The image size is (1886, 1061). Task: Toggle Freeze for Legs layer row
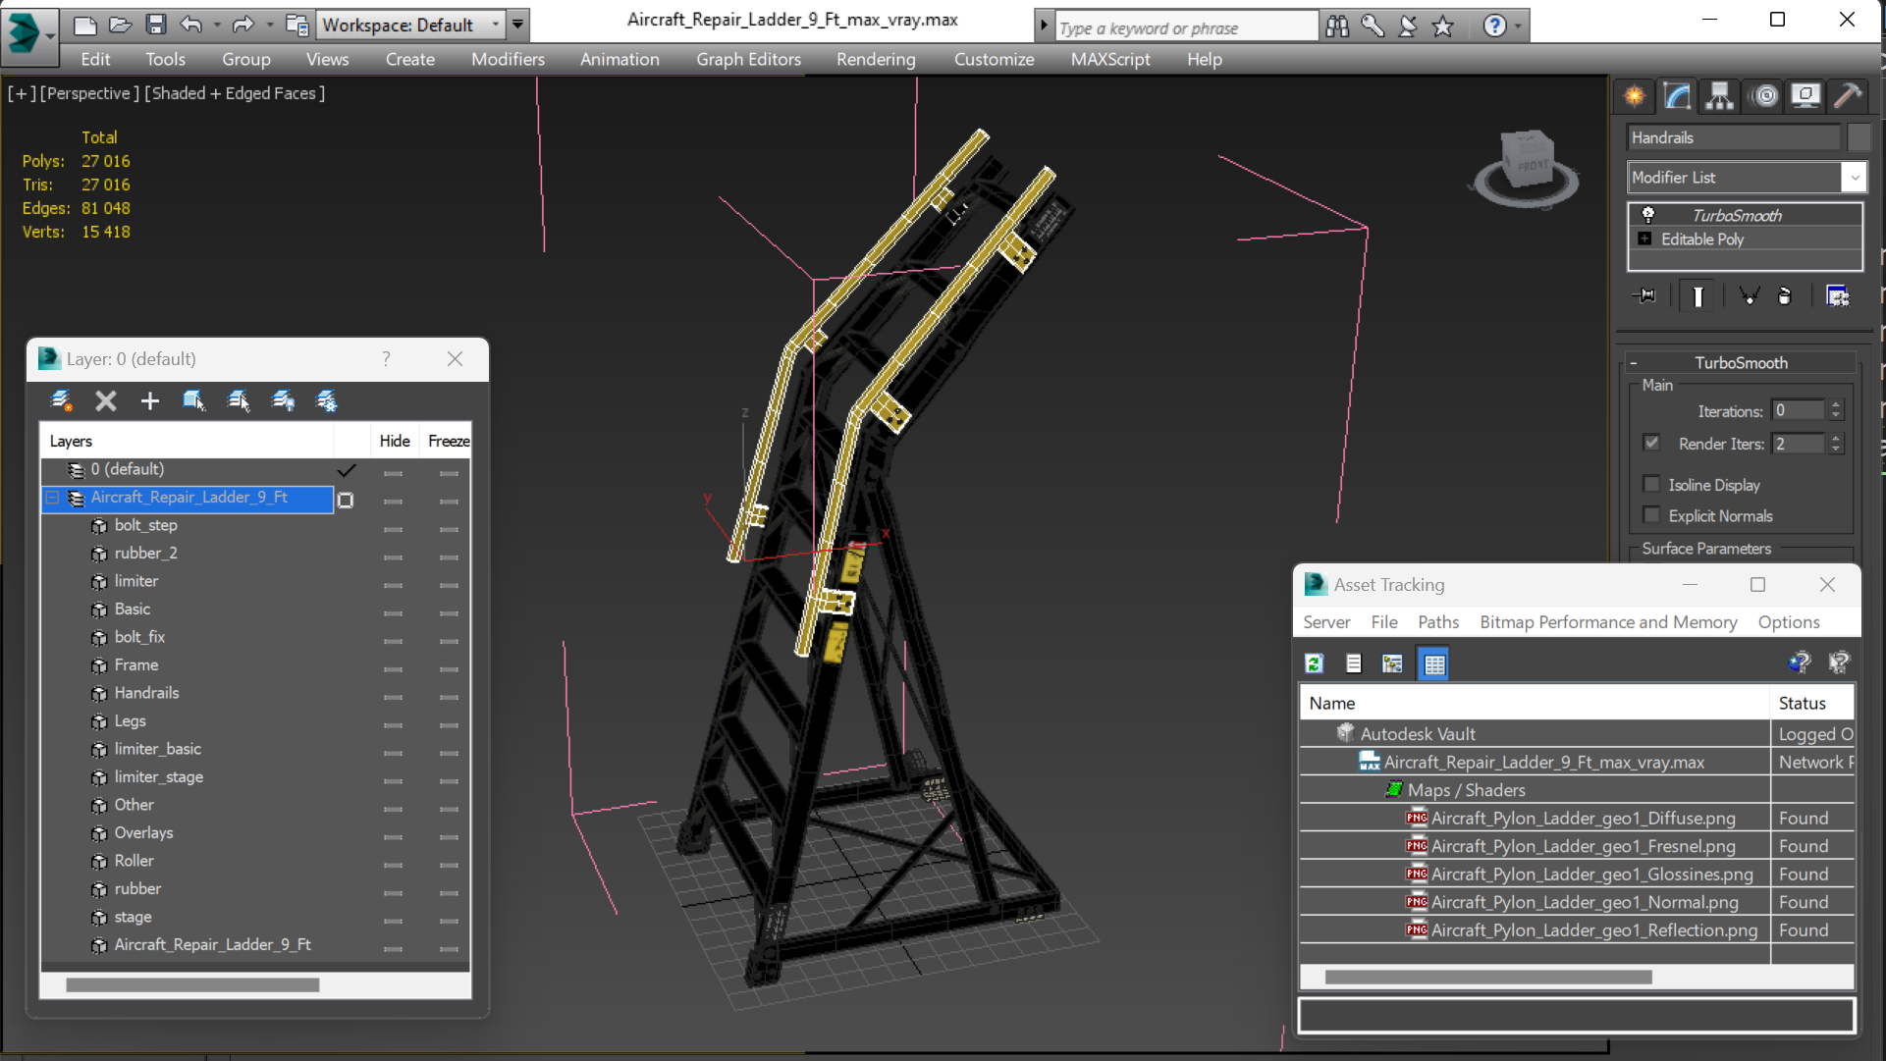(449, 725)
